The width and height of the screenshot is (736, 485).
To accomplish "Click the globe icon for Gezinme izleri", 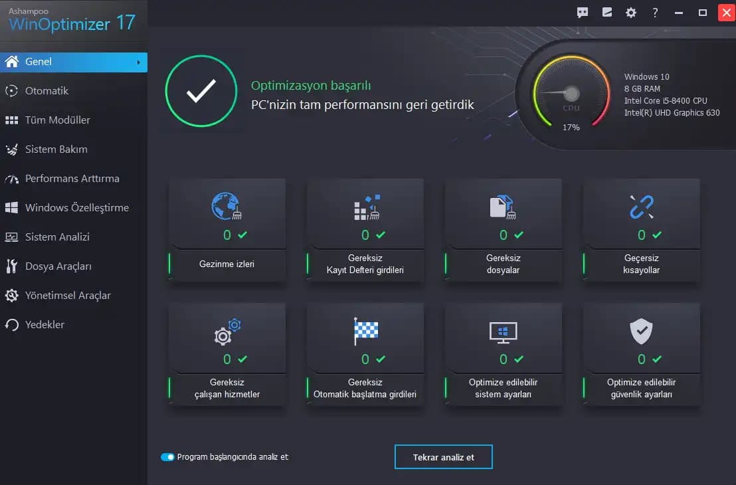I will pyautogui.click(x=226, y=207).
